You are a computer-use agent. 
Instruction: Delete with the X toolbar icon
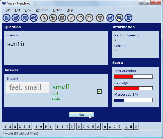tap(71, 18)
